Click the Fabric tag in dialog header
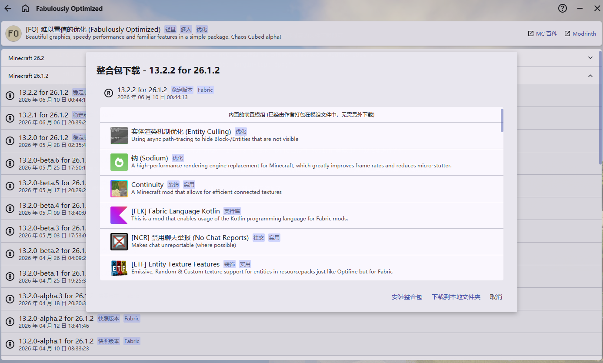Viewport: 603px width, 363px height. click(x=205, y=90)
